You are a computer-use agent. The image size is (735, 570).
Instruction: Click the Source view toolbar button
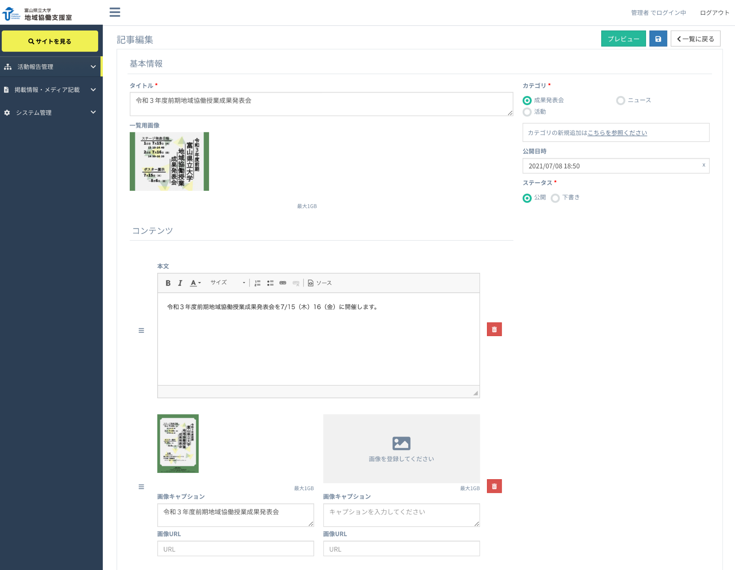[320, 283]
